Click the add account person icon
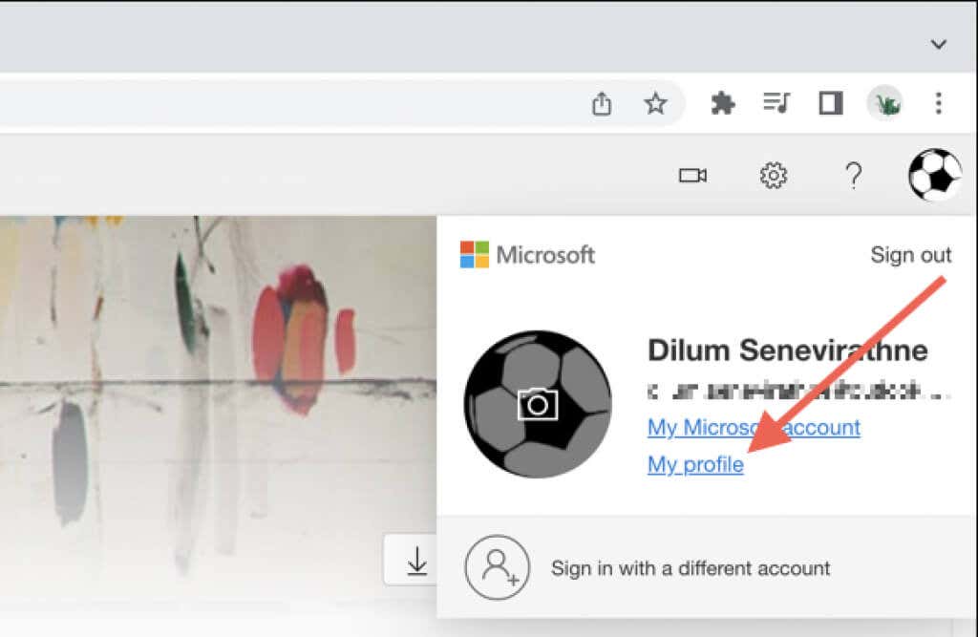This screenshot has height=637, width=978. [x=497, y=567]
